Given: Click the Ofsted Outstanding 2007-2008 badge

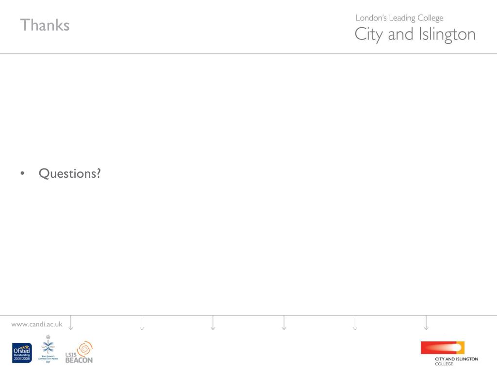Looking at the screenshot, I should 22,353.
